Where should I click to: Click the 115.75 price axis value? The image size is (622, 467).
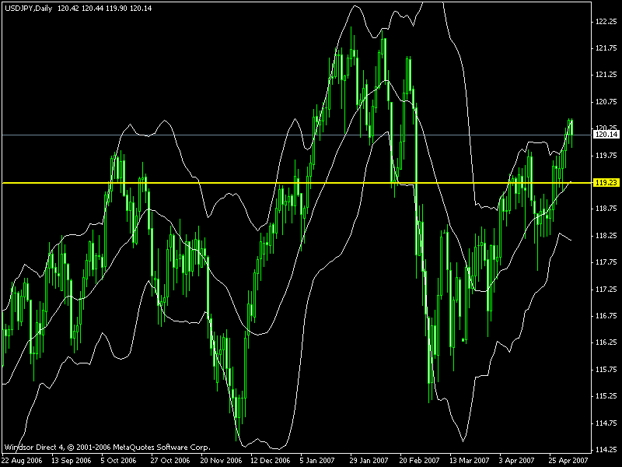click(x=606, y=370)
